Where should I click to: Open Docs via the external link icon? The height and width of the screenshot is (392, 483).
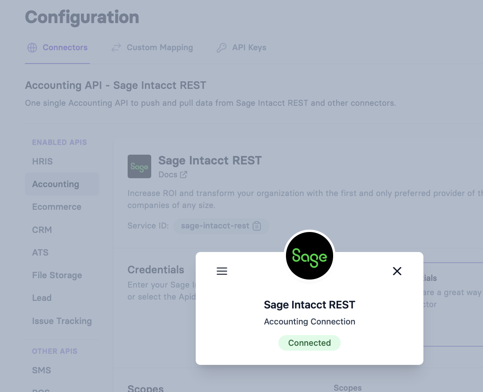click(x=184, y=175)
